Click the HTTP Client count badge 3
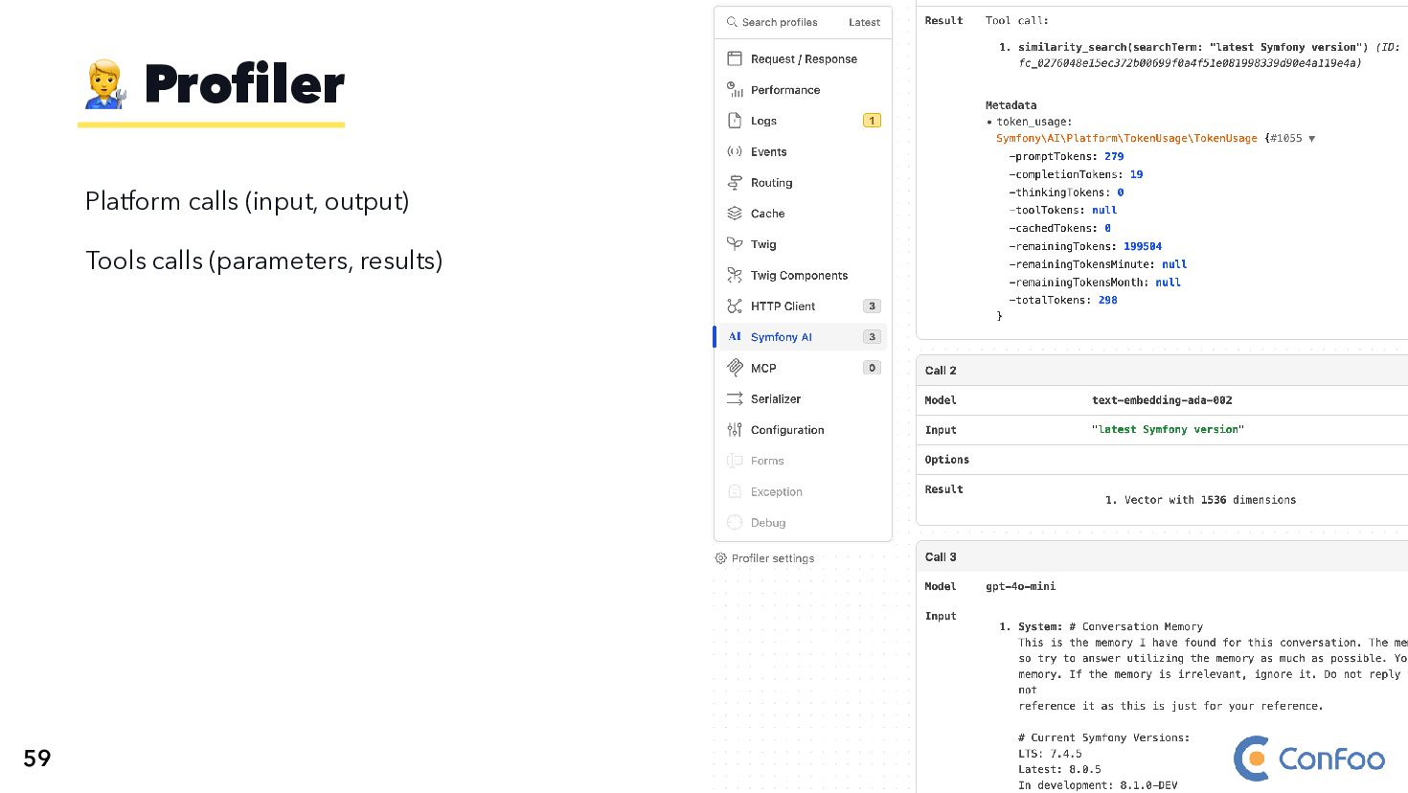The height and width of the screenshot is (793, 1408). click(872, 306)
